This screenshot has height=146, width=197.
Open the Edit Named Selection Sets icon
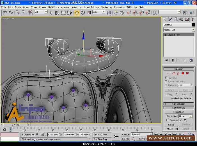point(155,13)
